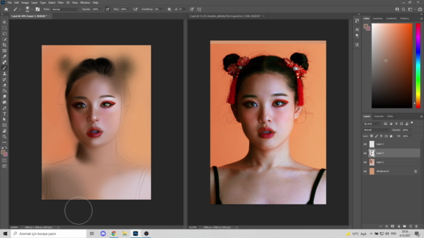Screen dimensions: 424x238
Task: Open brush Mode dropdown in options bar
Action: pos(65,9)
